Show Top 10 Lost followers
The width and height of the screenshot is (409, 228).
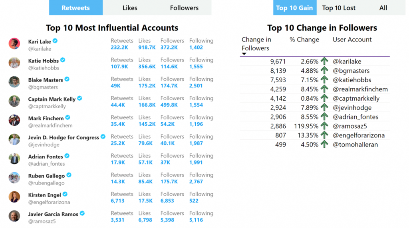pyautogui.click(x=339, y=8)
